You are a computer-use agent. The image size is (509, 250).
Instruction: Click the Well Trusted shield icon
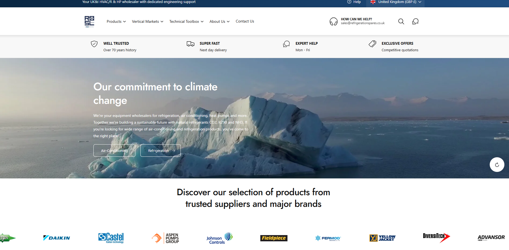[94, 44]
